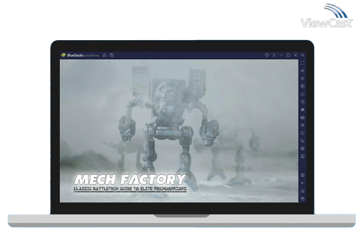Open the hamburger menu in title bar
360x248 pixels.
pyautogui.click(x=274, y=55)
